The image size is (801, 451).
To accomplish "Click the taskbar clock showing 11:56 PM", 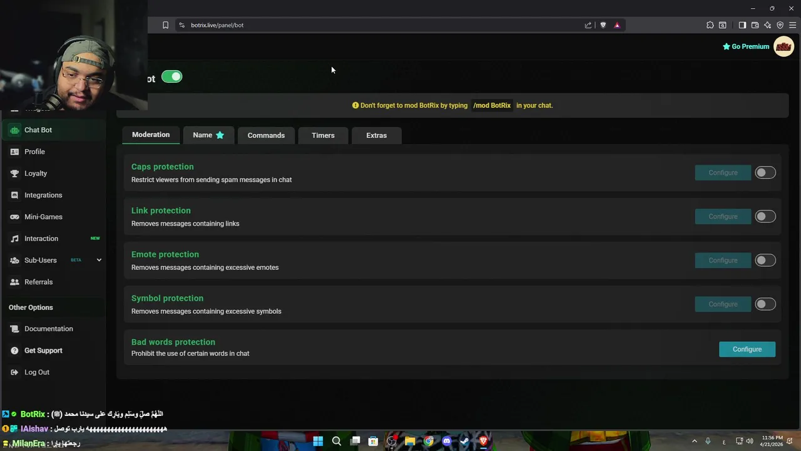I will point(772,441).
